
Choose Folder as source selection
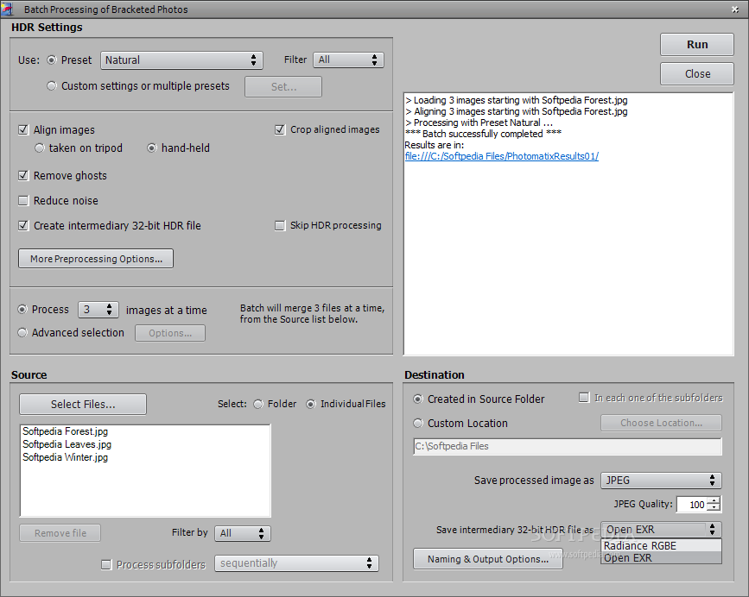point(258,405)
